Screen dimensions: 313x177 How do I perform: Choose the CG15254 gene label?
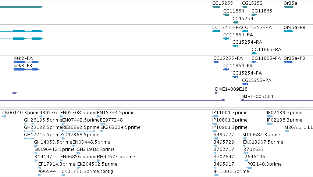tap(243, 18)
